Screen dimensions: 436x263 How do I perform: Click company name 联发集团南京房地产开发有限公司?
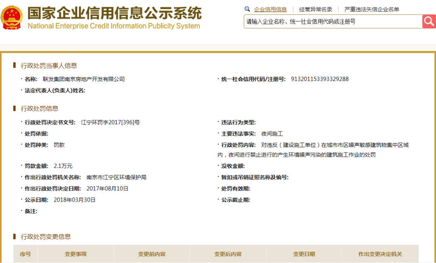click(84, 79)
